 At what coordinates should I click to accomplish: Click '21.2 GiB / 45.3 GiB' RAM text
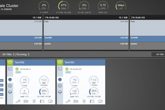(63, 12)
